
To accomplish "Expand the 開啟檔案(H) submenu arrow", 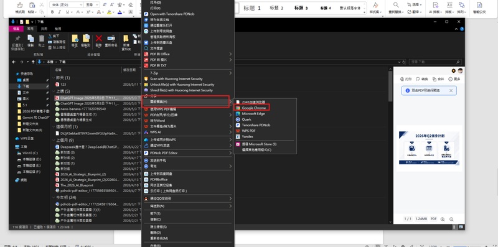I will click(x=230, y=101).
